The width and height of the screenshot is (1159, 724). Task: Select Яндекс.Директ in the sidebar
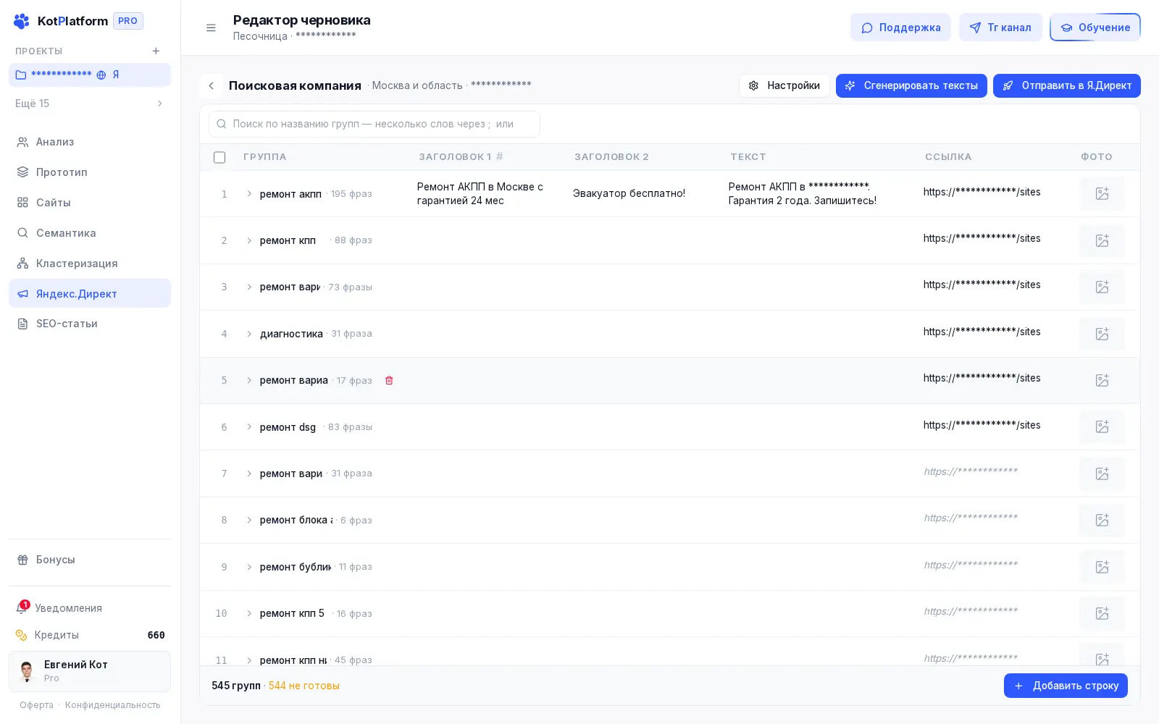(x=90, y=293)
